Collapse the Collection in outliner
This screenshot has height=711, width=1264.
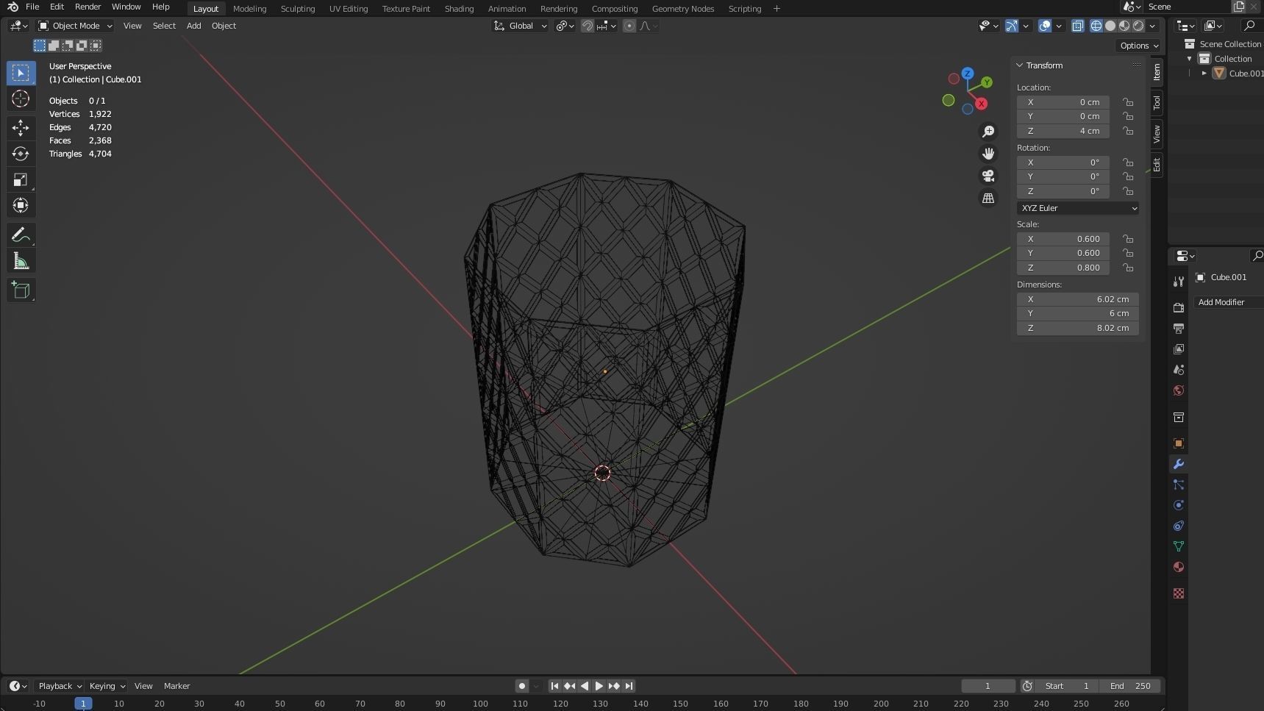click(x=1190, y=59)
